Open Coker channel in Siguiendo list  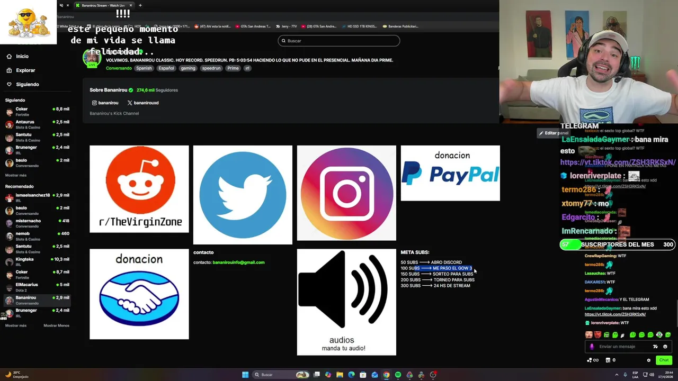[x=37, y=111]
